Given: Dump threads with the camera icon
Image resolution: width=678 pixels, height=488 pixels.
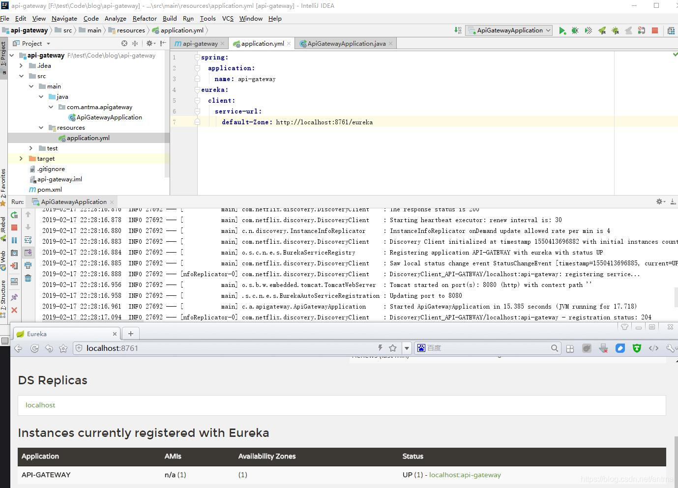Looking at the screenshot, I should point(14,253).
